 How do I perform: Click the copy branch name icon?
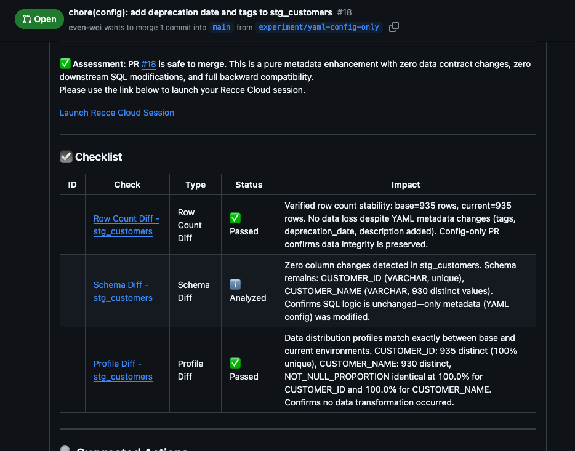point(393,27)
